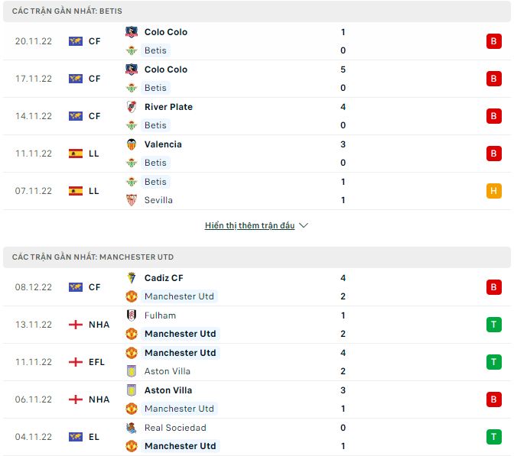Click the Spain flag on 07.11.22 match
This screenshot has width=514, height=456.
tap(76, 191)
